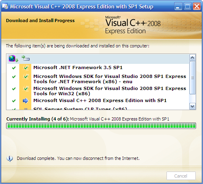
Task: Click install checkmark for .NET Framework 3.5 SP1
Action: (26, 68)
